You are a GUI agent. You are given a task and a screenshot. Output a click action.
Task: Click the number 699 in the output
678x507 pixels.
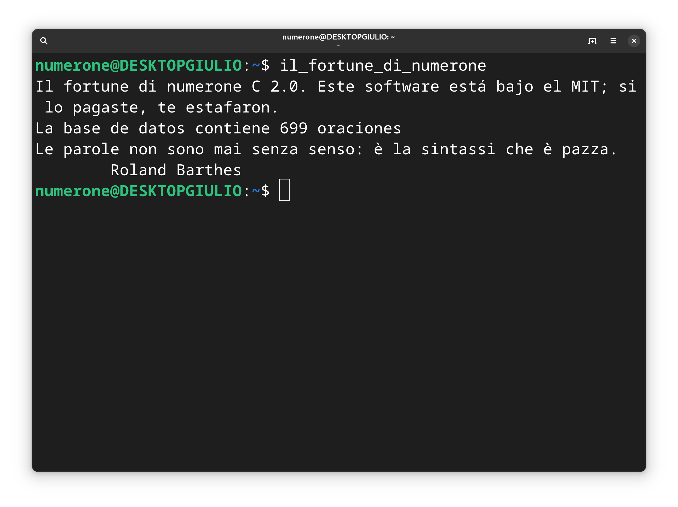[293, 128]
